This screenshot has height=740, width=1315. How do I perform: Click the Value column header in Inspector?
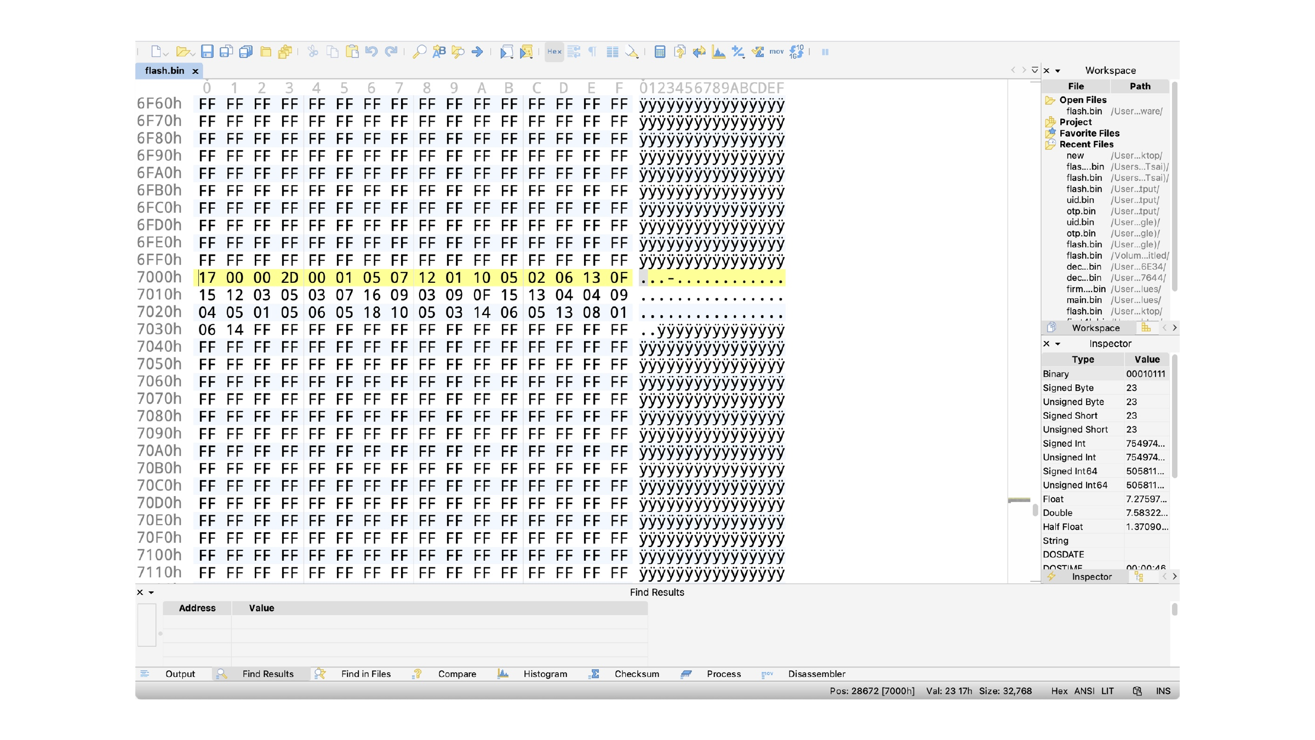tap(1146, 359)
